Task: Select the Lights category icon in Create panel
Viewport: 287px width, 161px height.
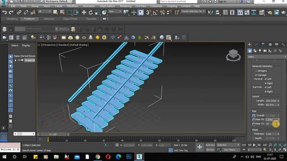Action: point(260,51)
